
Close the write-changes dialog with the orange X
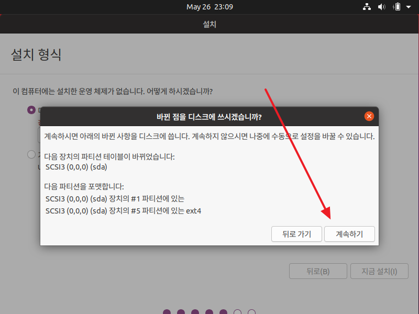pyautogui.click(x=369, y=116)
